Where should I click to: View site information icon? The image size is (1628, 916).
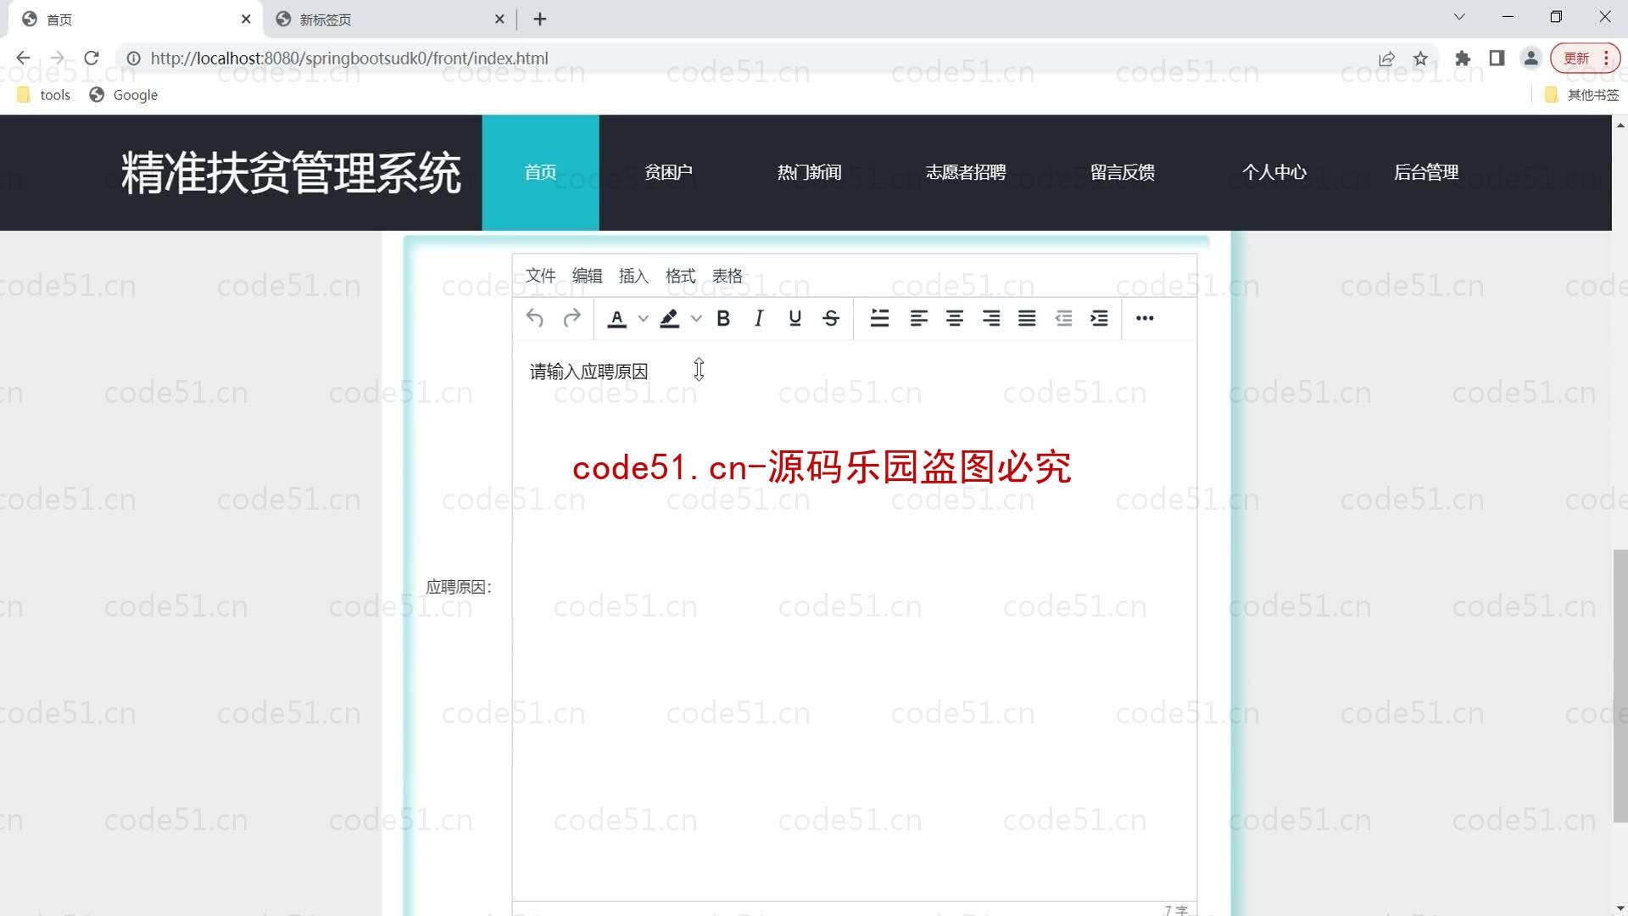click(x=134, y=59)
